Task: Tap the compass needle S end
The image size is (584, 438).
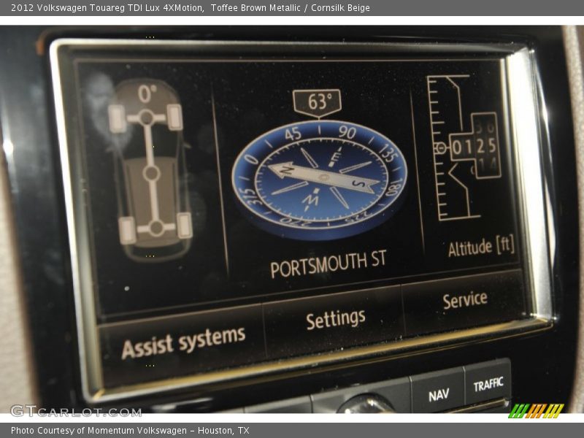Action: click(x=360, y=184)
